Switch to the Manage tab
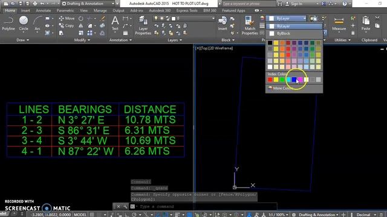Image resolution: width=387 pixels, height=217 pixels. coord(100,11)
